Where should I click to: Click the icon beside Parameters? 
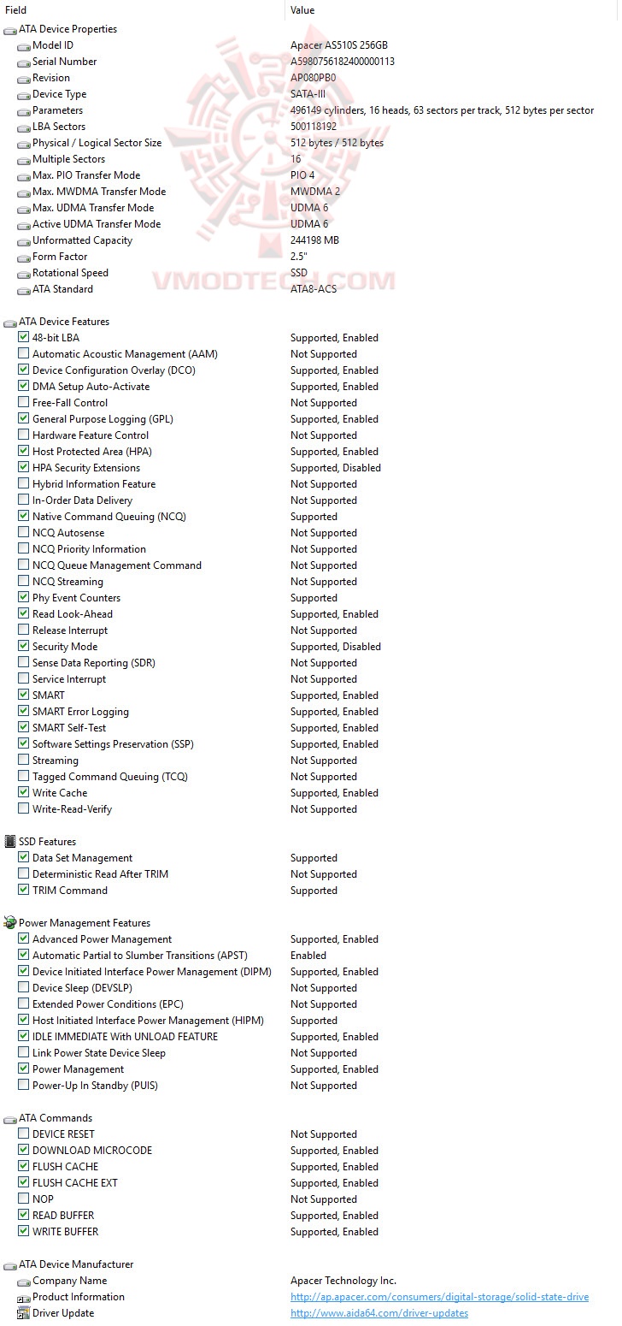pos(24,110)
